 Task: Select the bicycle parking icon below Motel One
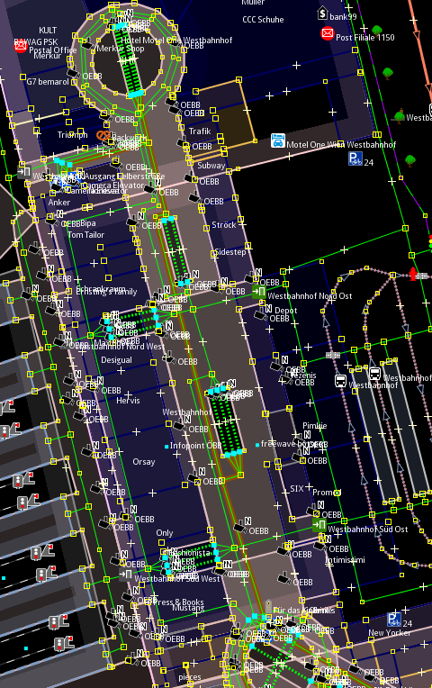pyautogui.click(x=355, y=158)
